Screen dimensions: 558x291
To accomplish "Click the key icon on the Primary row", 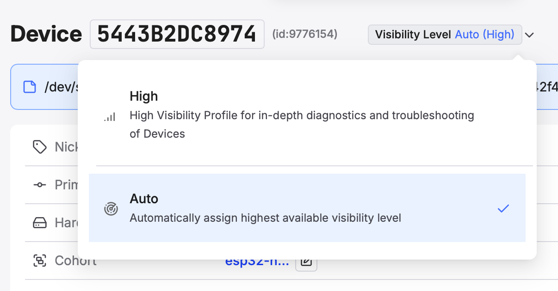I will [x=39, y=185].
